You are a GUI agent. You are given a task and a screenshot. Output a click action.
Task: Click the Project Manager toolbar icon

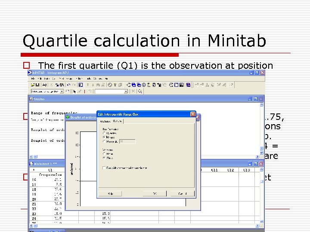pos(182,85)
